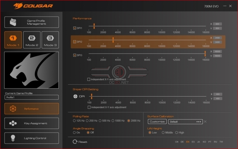238x149 pixels.
Task: Switch to Mode 2
Action: click(x=32, y=40)
